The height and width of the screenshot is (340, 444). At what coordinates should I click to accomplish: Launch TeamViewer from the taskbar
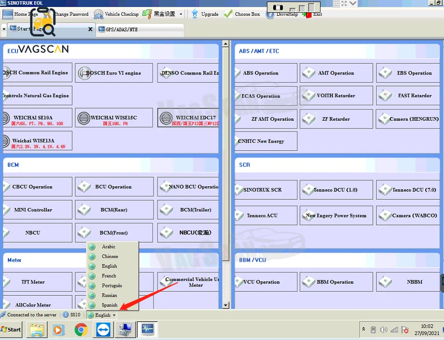pos(103,329)
